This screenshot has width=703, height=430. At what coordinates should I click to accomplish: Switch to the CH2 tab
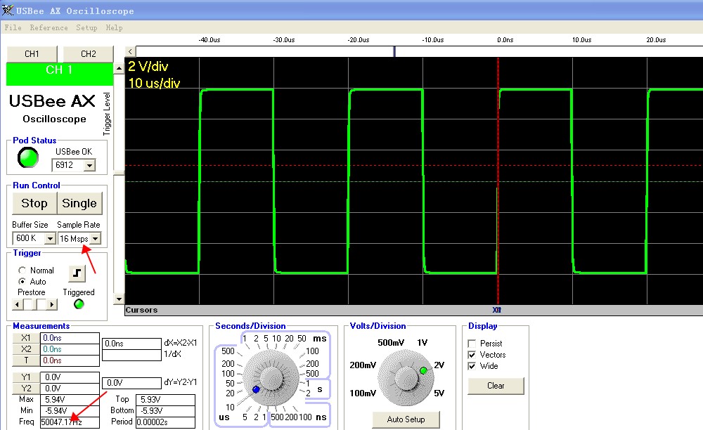point(89,53)
